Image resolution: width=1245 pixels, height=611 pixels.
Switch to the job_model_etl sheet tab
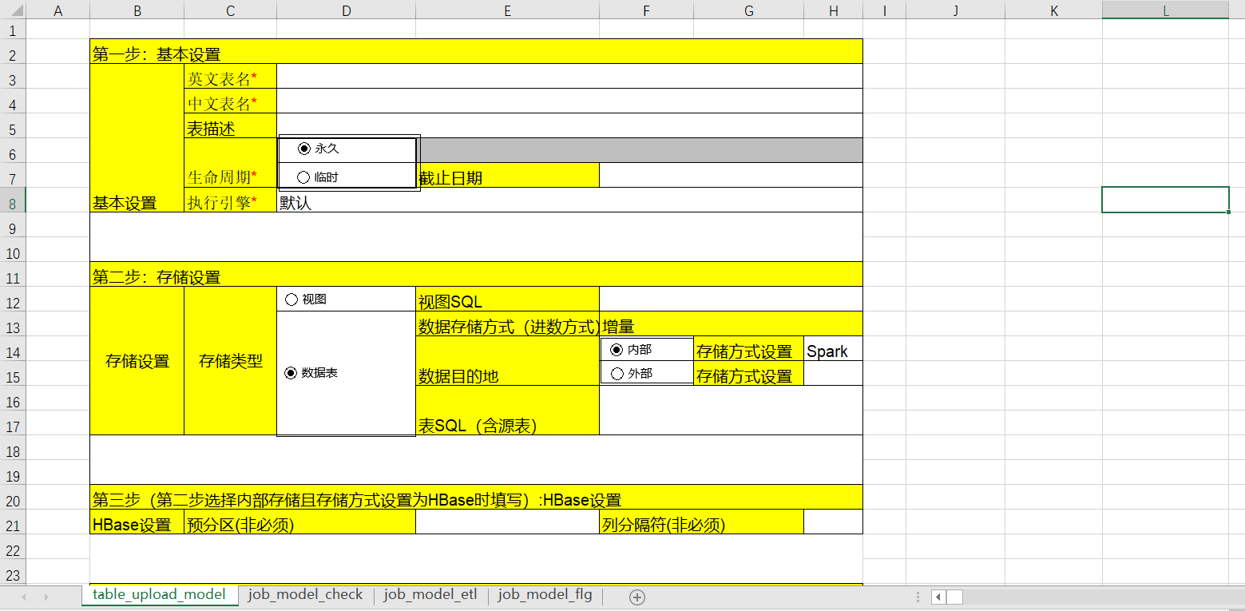pos(430,595)
